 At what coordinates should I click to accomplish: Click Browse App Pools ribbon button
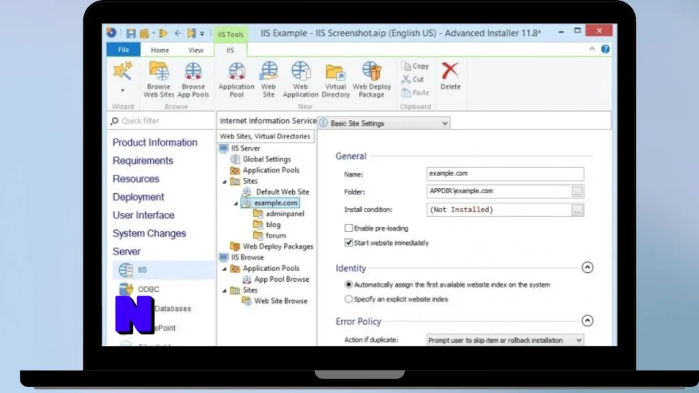coord(193,79)
